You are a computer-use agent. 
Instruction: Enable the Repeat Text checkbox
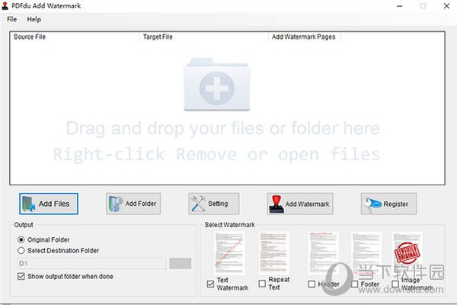pyautogui.click(x=262, y=284)
